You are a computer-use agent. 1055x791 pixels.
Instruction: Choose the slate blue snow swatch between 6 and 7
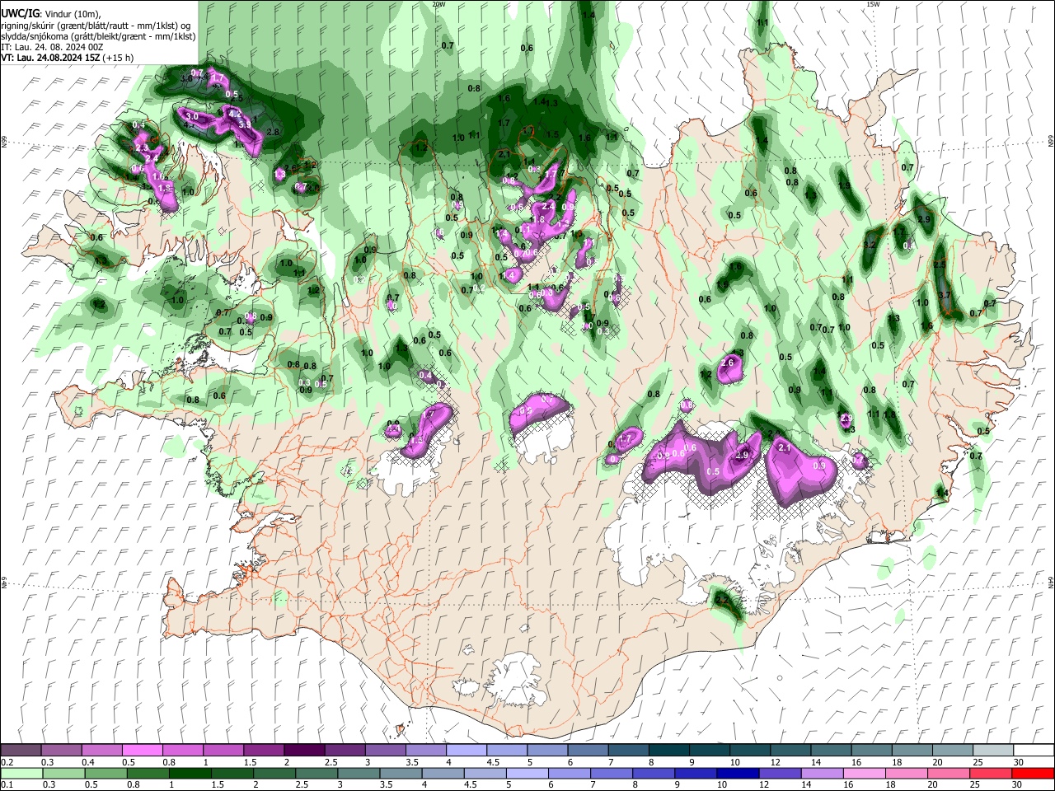tap(588, 751)
